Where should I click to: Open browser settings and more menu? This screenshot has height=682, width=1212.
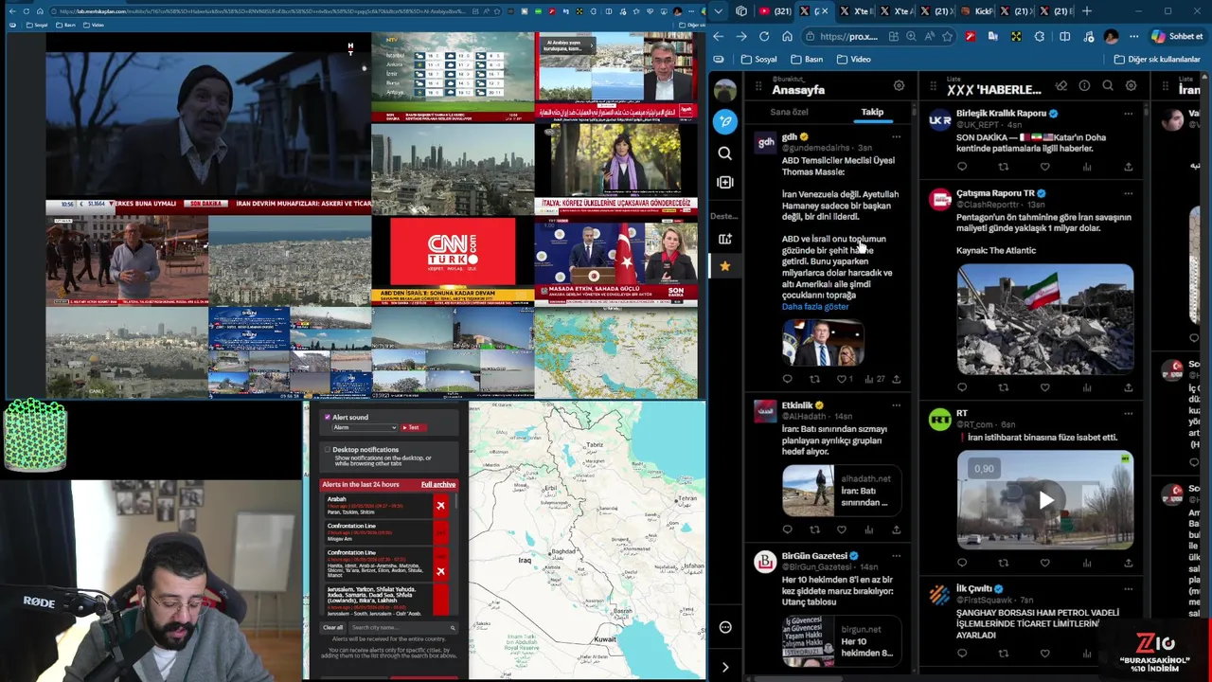(1133, 36)
